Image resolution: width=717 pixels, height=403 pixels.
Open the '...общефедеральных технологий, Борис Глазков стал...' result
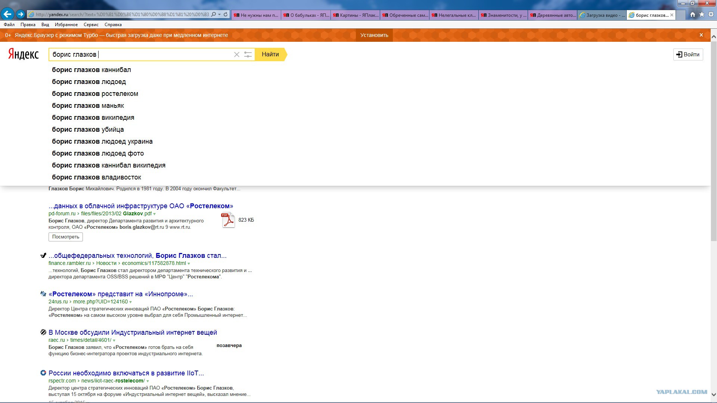[137, 256]
